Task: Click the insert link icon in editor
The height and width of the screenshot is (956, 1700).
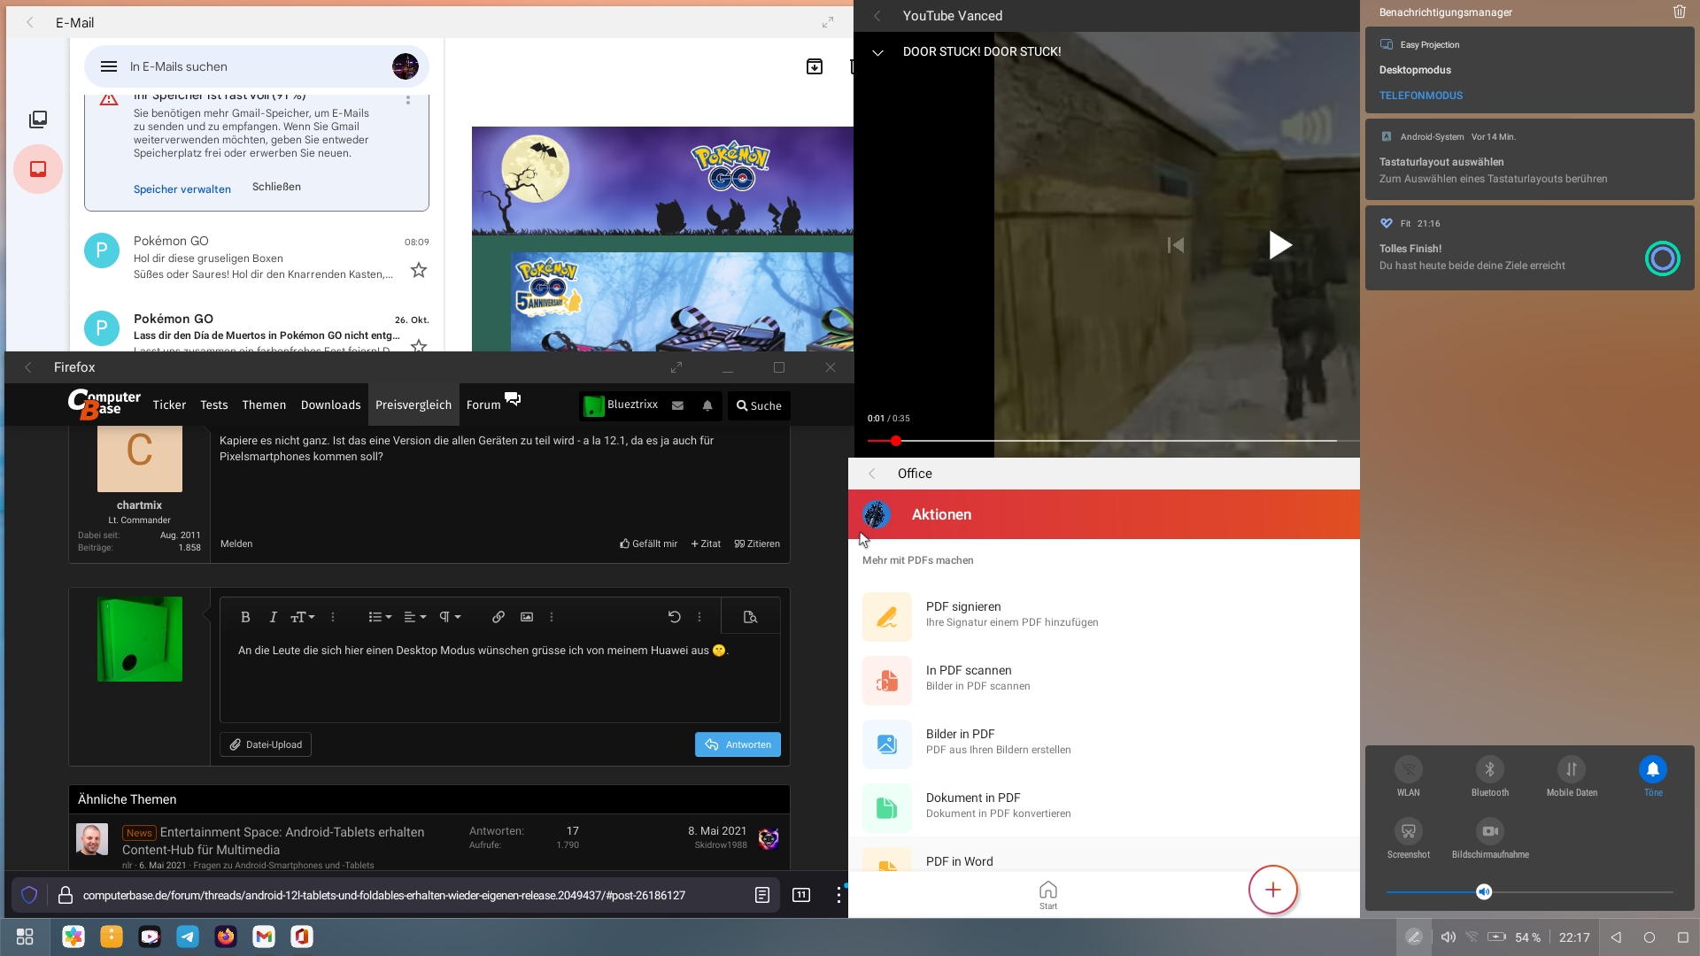Action: coord(498,617)
